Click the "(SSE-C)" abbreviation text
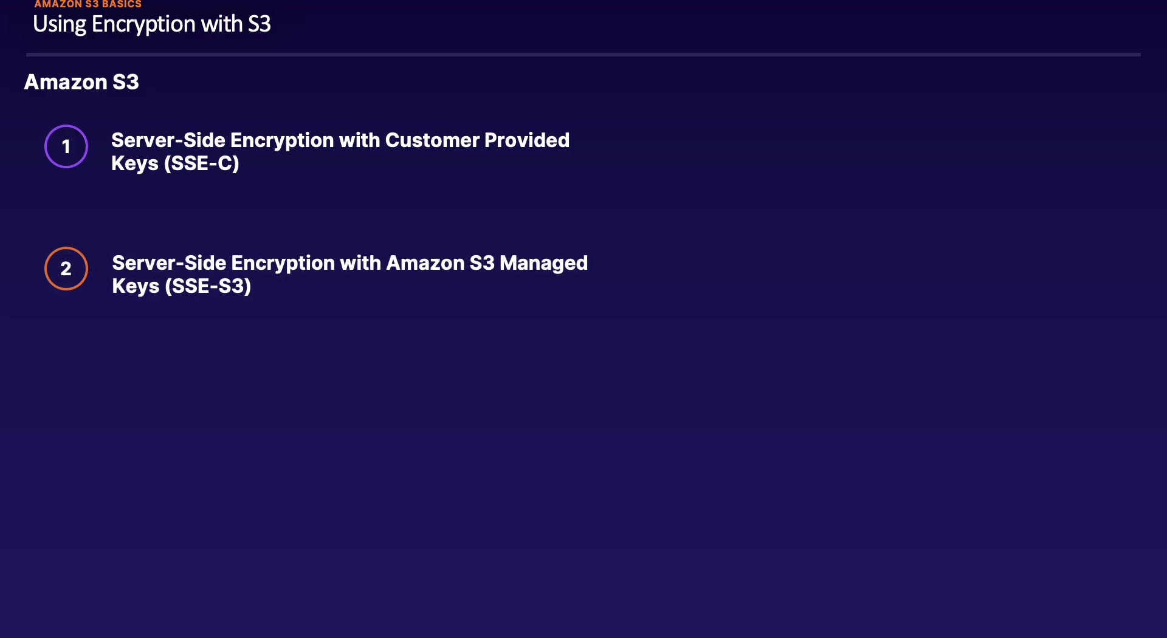The width and height of the screenshot is (1167, 638). [201, 163]
